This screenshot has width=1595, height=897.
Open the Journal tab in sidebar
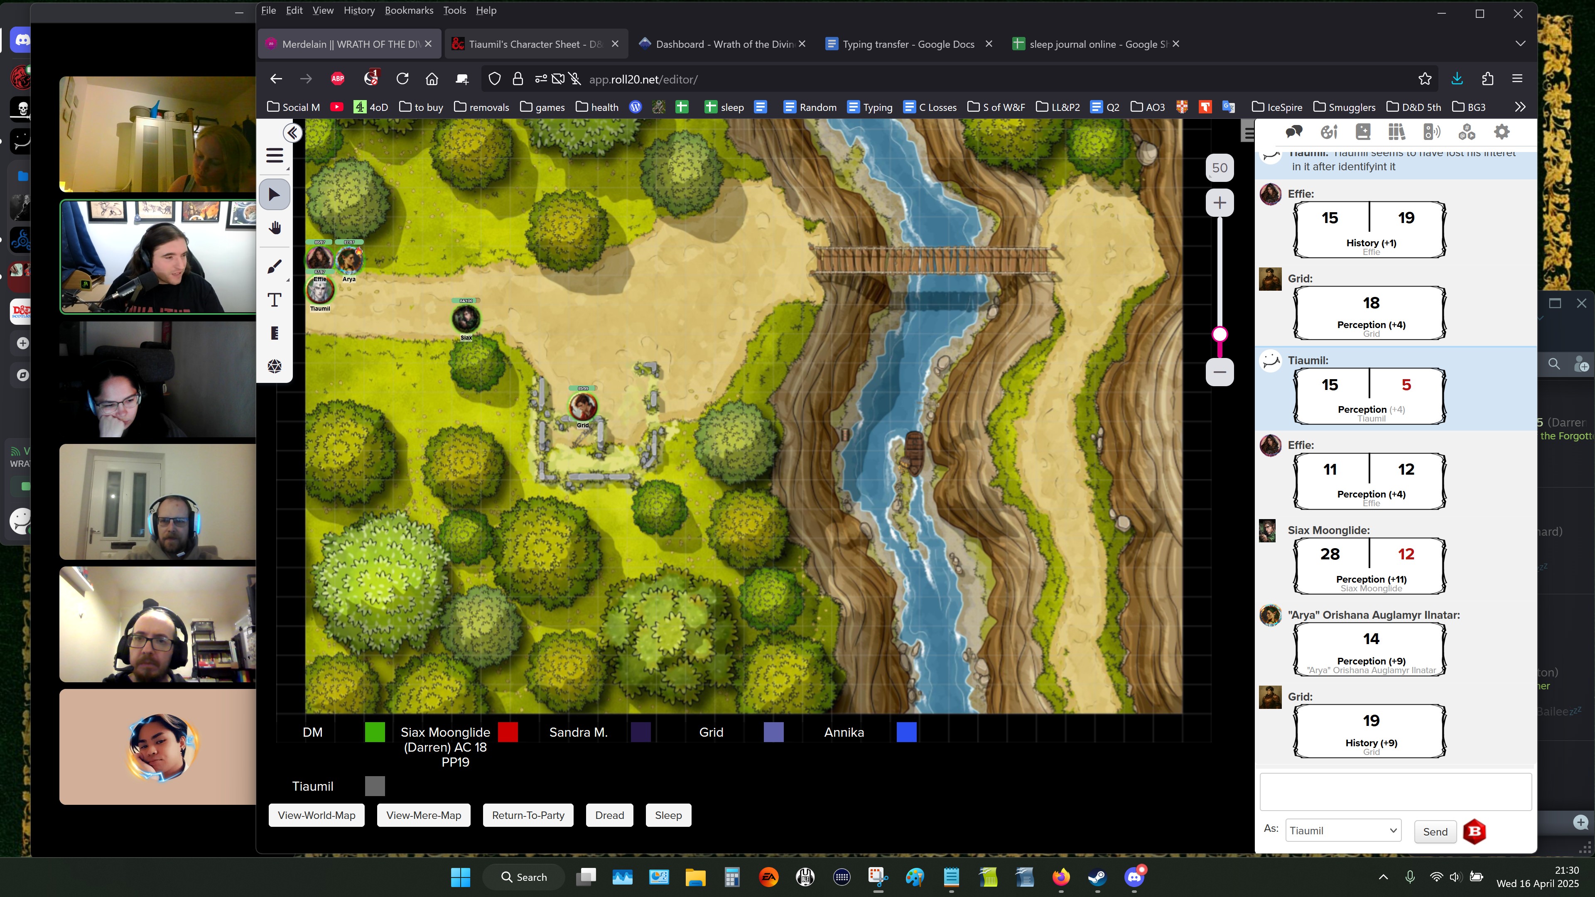[1362, 132]
